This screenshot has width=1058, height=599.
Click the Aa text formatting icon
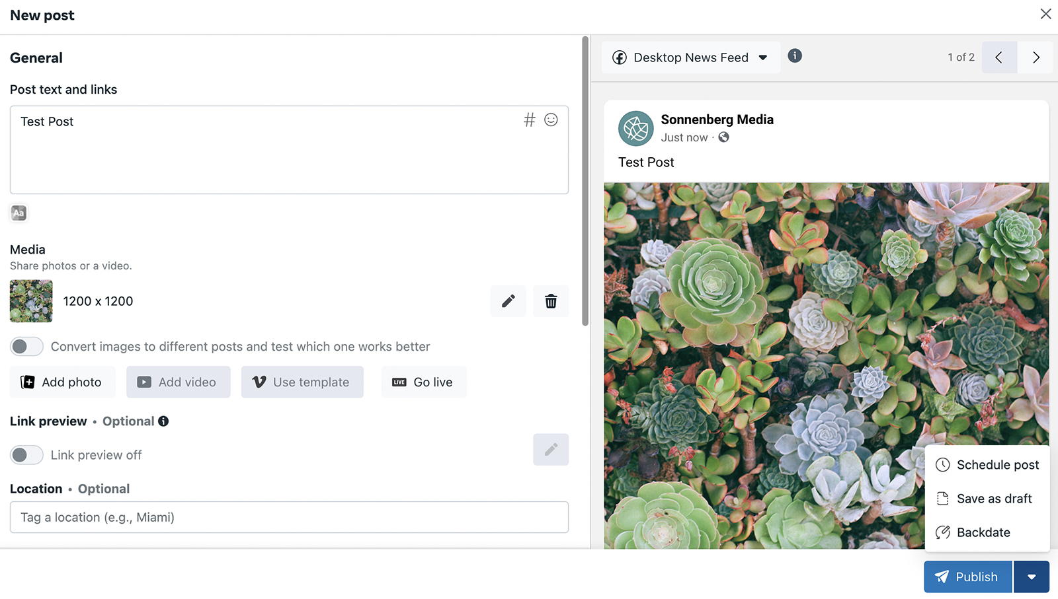click(19, 213)
